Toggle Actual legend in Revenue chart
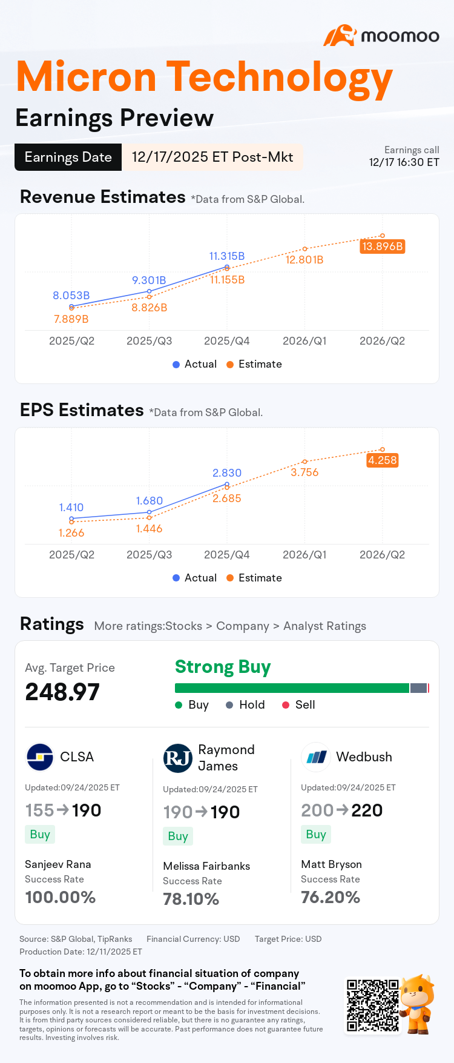Screen dimensions: 454x1063 tap(194, 364)
